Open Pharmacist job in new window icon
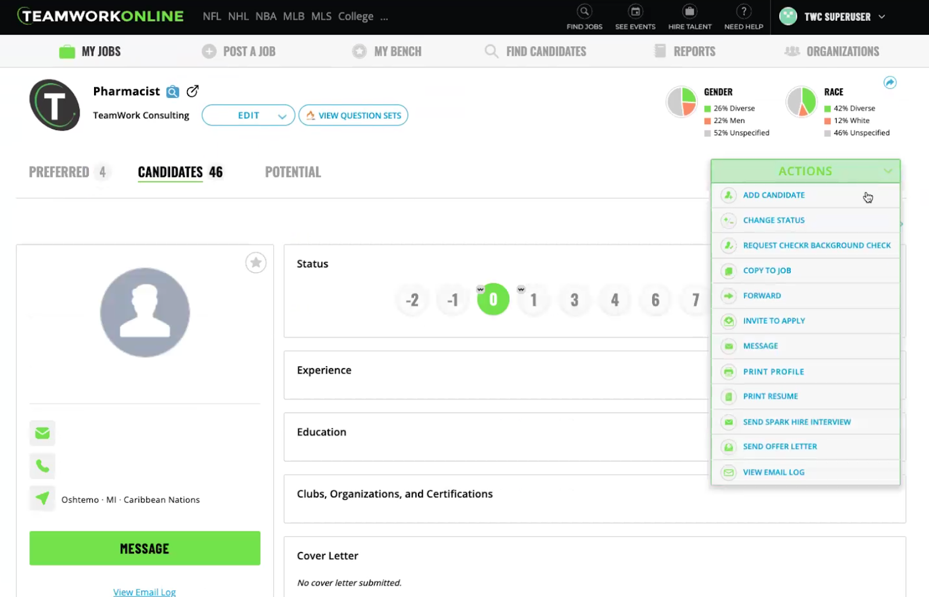 click(x=193, y=91)
